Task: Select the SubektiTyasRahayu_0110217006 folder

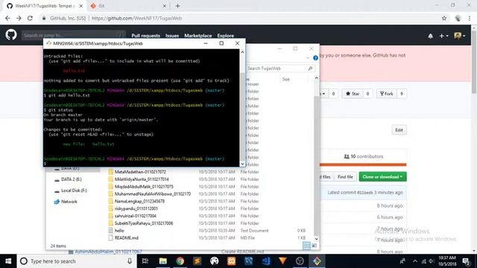Action: coord(144,223)
